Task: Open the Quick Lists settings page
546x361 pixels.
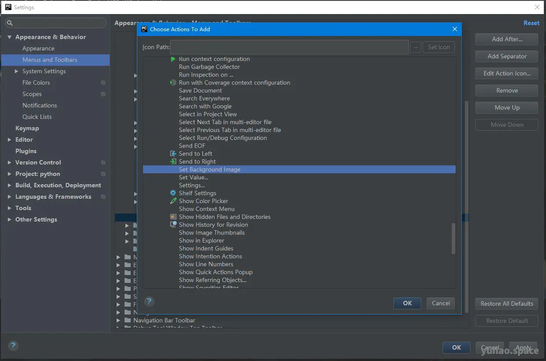Action: tap(37, 117)
